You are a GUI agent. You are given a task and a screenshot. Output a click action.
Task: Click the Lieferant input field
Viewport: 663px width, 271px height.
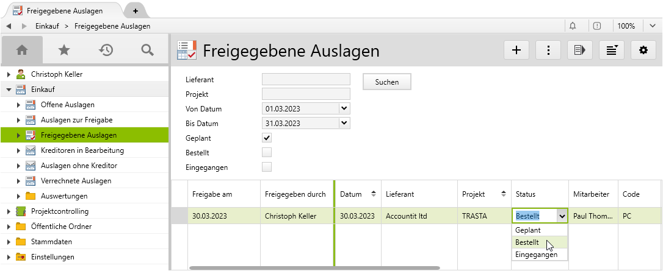click(x=306, y=79)
